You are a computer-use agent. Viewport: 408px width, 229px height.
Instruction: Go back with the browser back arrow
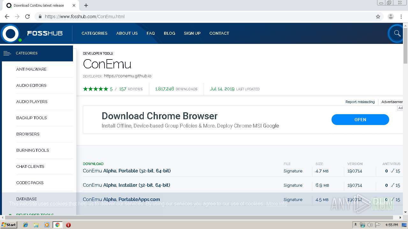pyautogui.click(x=7, y=17)
